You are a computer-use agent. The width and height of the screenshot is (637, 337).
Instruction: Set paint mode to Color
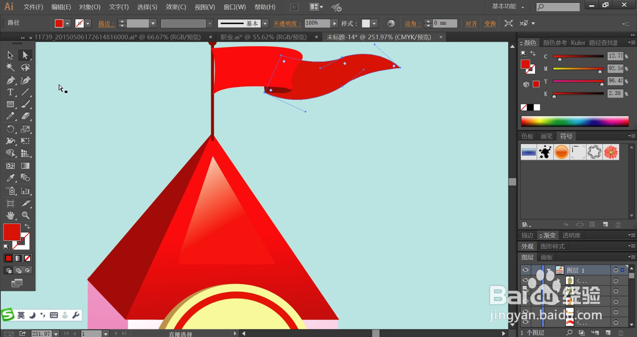tap(8, 258)
